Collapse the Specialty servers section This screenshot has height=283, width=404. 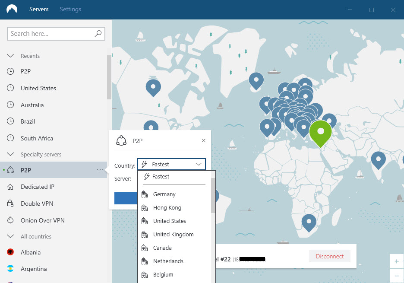point(10,154)
